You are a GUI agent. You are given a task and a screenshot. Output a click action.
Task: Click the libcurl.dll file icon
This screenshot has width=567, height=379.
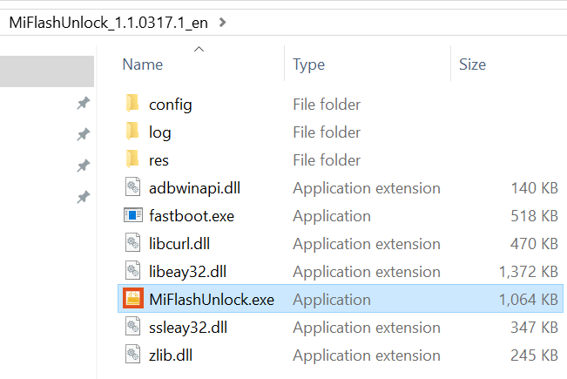[132, 244]
